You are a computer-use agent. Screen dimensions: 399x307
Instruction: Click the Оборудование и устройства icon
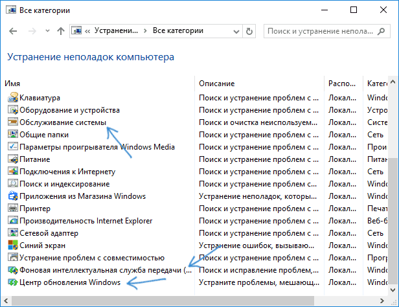13,110
